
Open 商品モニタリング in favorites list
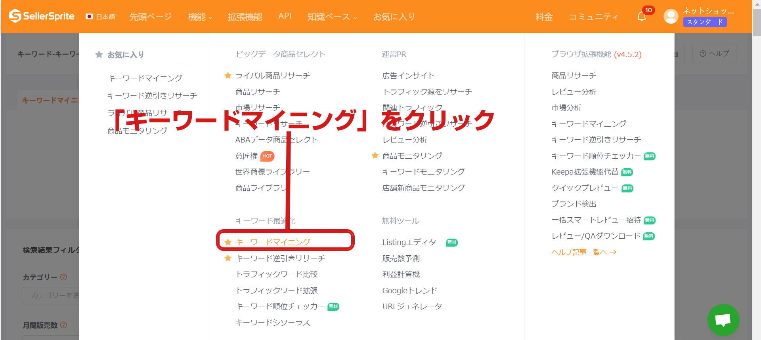pos(137,131)
